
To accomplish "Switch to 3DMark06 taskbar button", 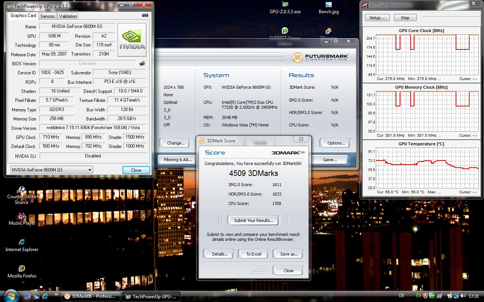I will click(x=91, y=296).
